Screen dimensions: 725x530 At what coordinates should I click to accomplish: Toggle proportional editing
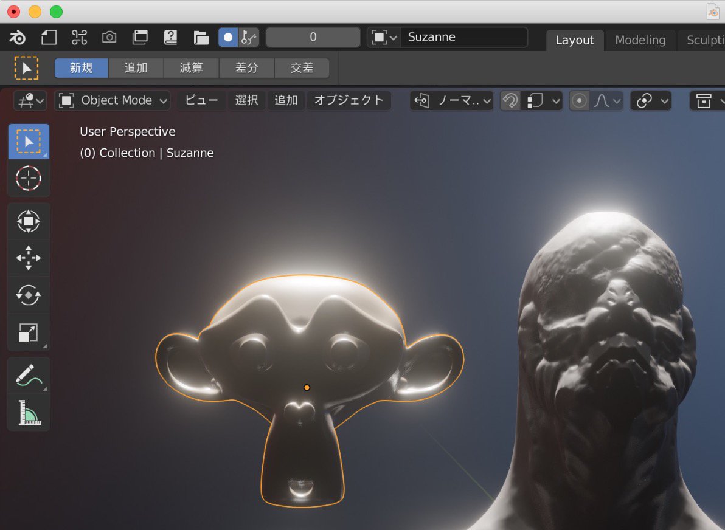[x=579, y=100]
